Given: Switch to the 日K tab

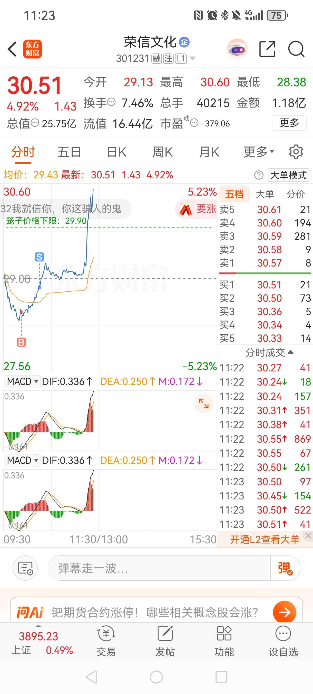Looking at the screenshot, I should [116, 152].
